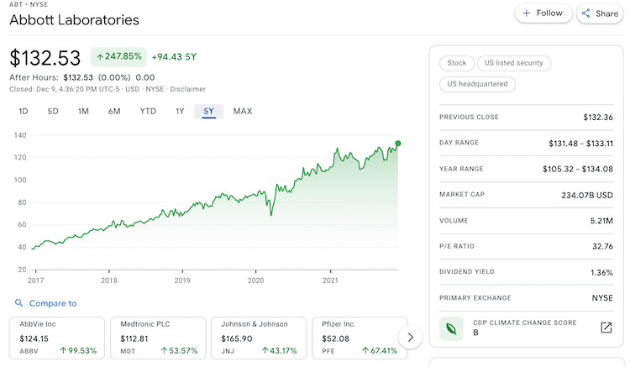Click the 247.85% gain badge
The width and height of the screenshot is (630, 367).
click(x=119, y=56)
